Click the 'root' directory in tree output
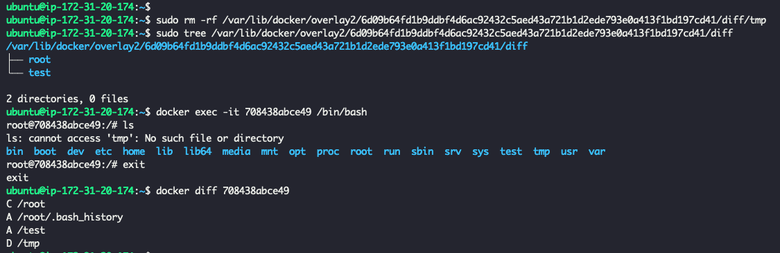This screenshot has width=780, height=253. pos(40,59)
